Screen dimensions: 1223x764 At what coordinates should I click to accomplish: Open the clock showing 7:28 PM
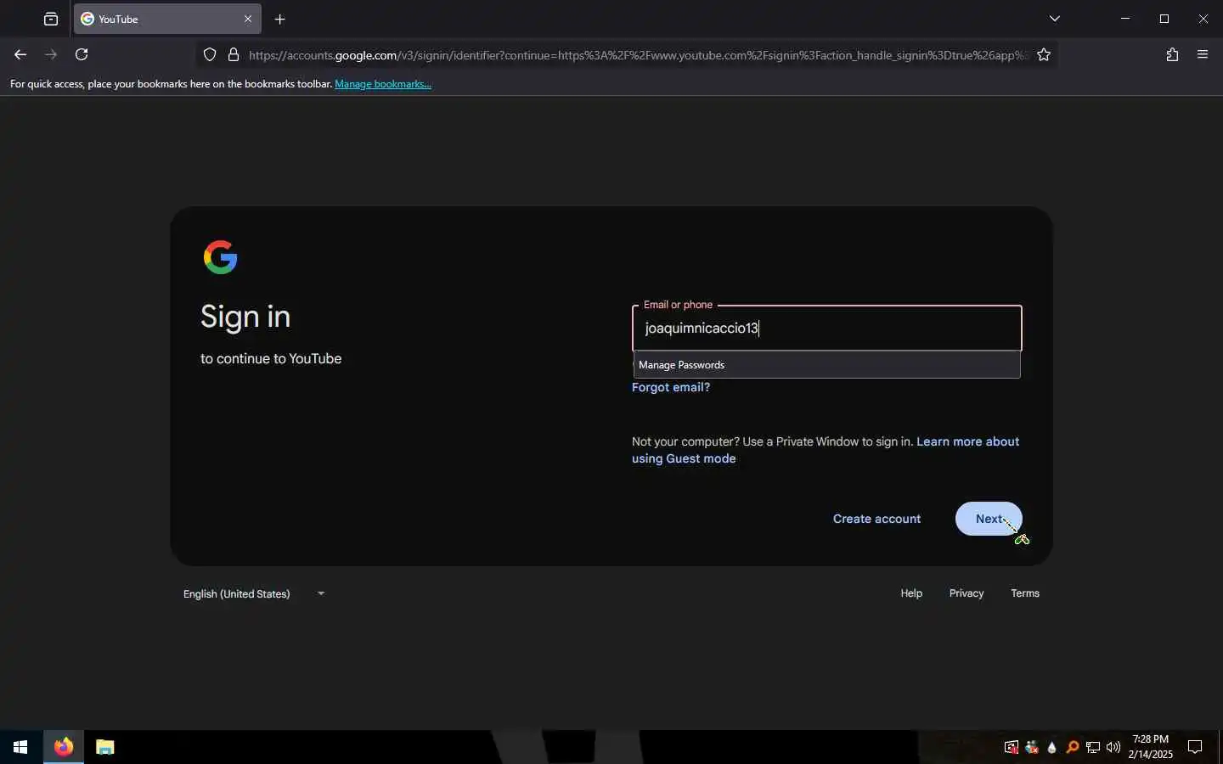click(x=1151, y=747)
